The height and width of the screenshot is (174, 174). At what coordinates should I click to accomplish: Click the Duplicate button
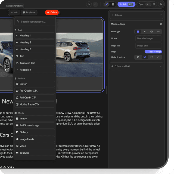pos(29,13)
